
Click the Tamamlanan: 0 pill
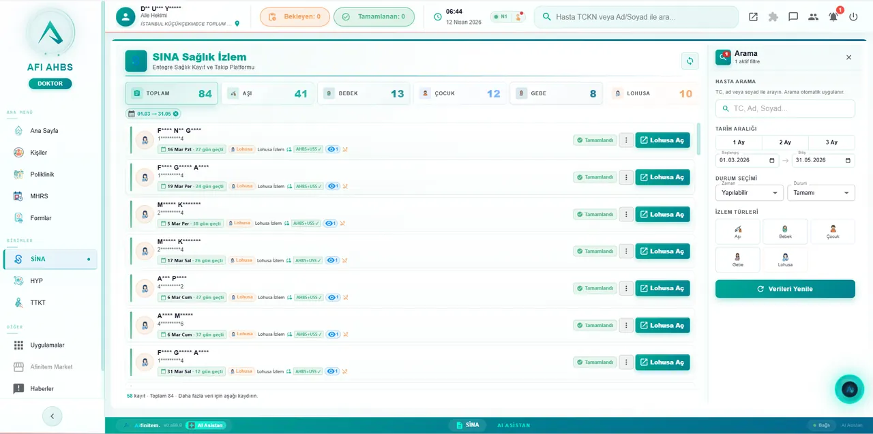[374, 17]
